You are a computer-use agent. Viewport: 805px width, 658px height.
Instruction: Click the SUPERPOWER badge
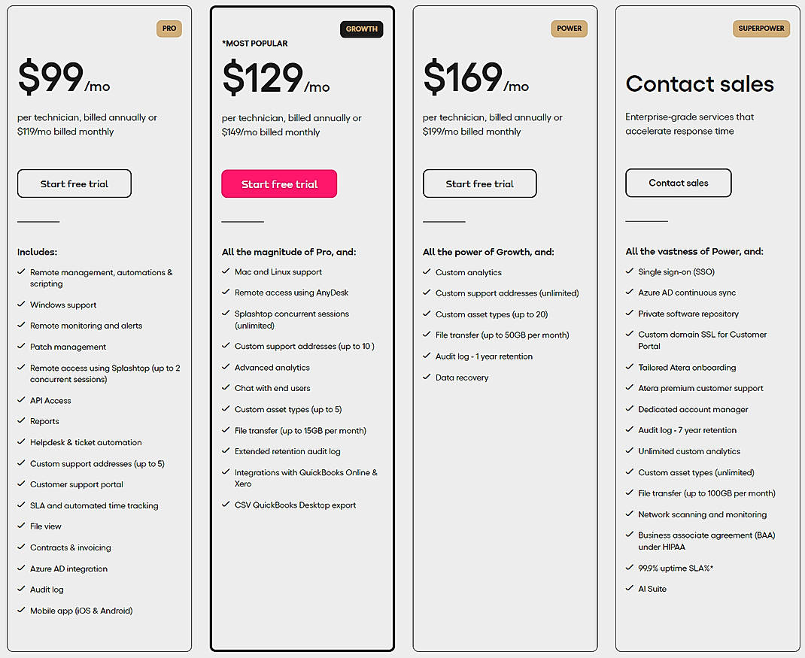[x=761, y=29]
